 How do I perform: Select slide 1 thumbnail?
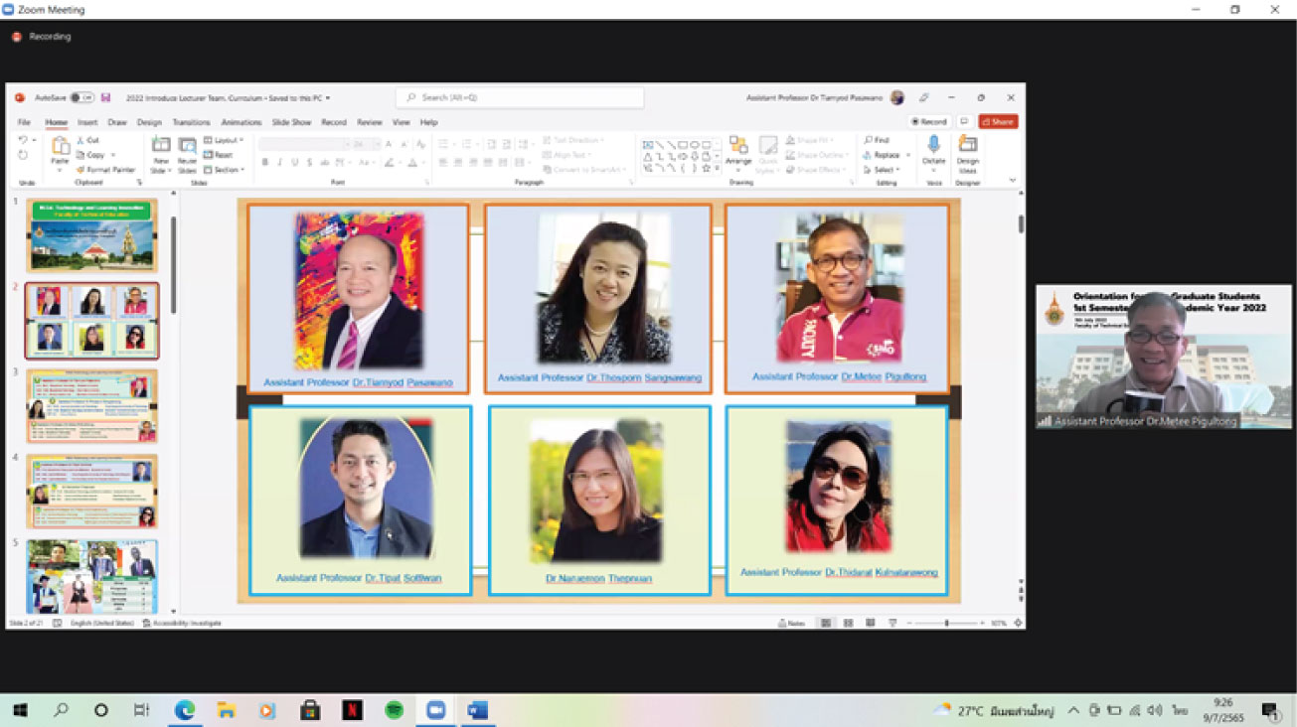click(x=91, y=235)
